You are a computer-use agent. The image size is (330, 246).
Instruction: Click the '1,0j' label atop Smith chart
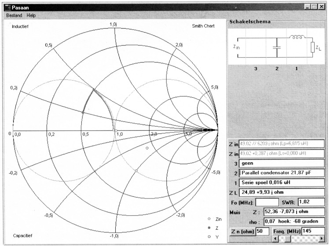(x=113, y=24)
